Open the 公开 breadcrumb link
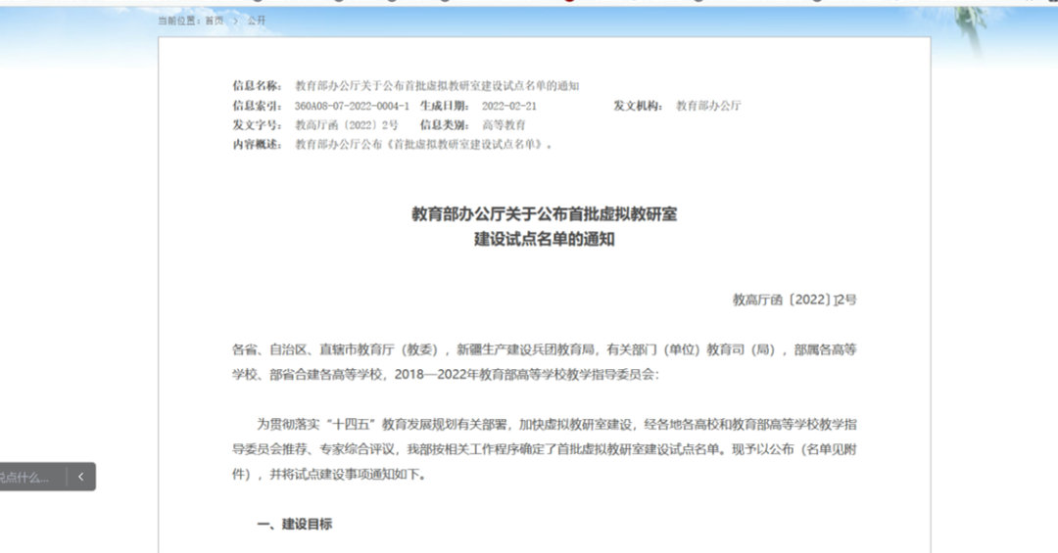The height and width of the screenshot is (553, 1058). 256,21
